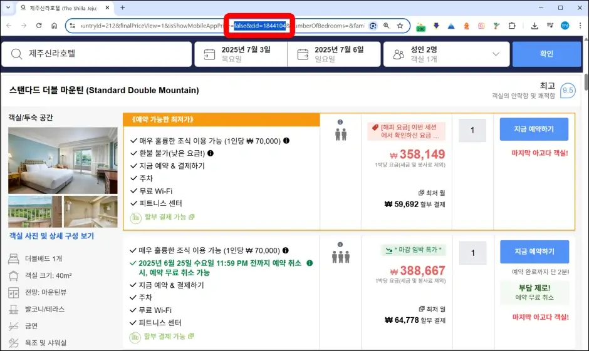The width and height of the screenshot is (589, 351).
Task: Click 지금 예약하기 for the ₩388,667 rate
Action: (534, 252)
